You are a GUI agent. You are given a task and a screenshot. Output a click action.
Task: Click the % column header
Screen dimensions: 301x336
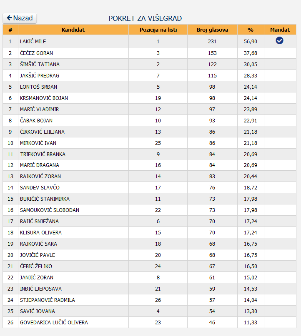pos(251,30)
